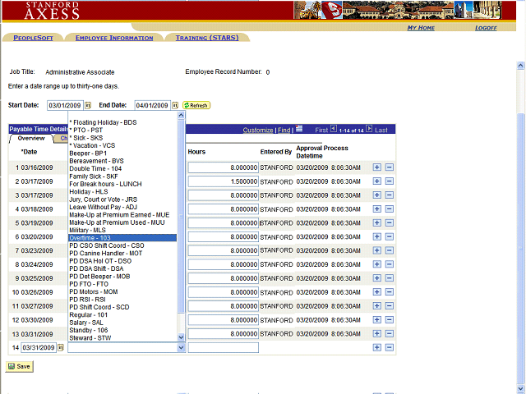Screen dimensions: 526x394
Task: Click the download grid icon beside Find
Action: click(x=300, y=130)
